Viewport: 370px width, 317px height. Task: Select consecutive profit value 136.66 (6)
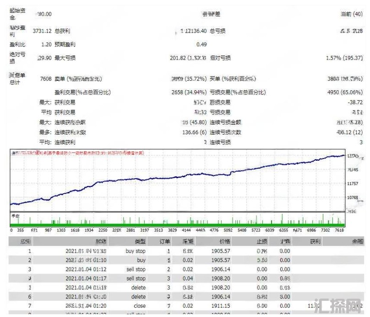click(x=195, y=132)
